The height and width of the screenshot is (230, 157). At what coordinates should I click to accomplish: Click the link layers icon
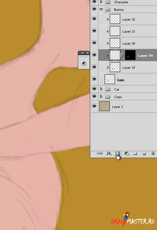(x=100, y=153)
